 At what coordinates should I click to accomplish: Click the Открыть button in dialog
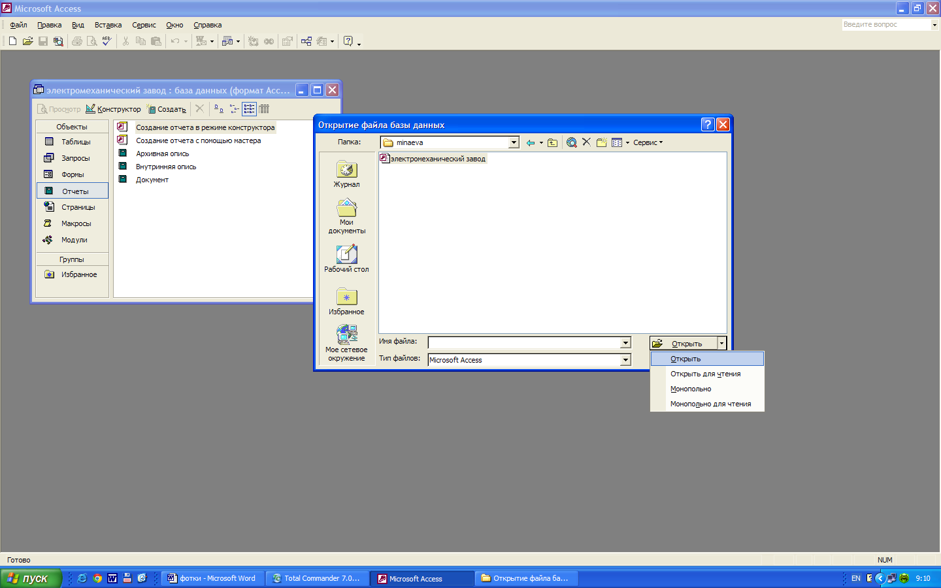tap(683, 343)
